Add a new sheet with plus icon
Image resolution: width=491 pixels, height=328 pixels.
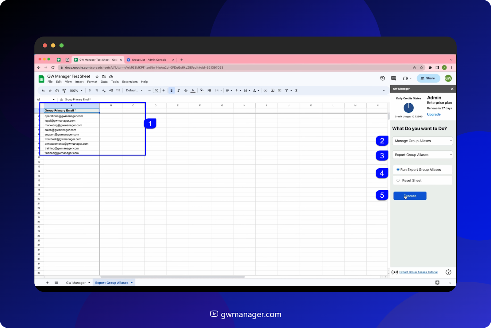tap(47, 283)
